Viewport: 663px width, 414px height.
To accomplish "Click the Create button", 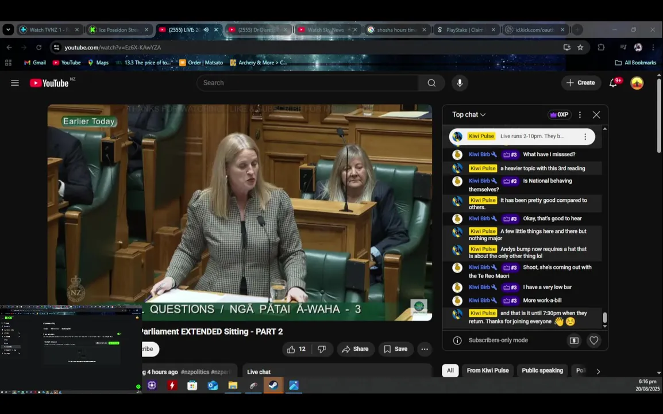I will click(580, 83).
